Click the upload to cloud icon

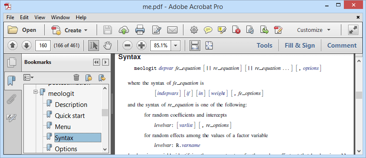coord(124,30)
